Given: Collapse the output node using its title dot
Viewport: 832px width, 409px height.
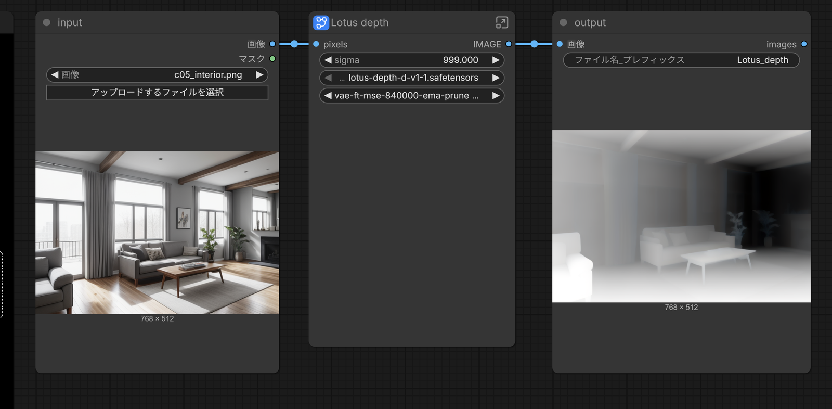Looking at the screenshot, I should pyautogui.click(x=563, y=22).
